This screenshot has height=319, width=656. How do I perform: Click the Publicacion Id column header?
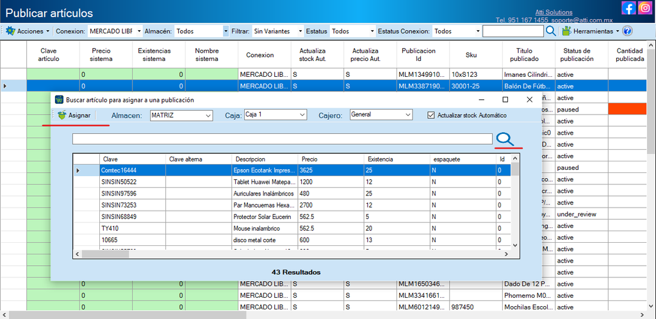pos(423,55)
